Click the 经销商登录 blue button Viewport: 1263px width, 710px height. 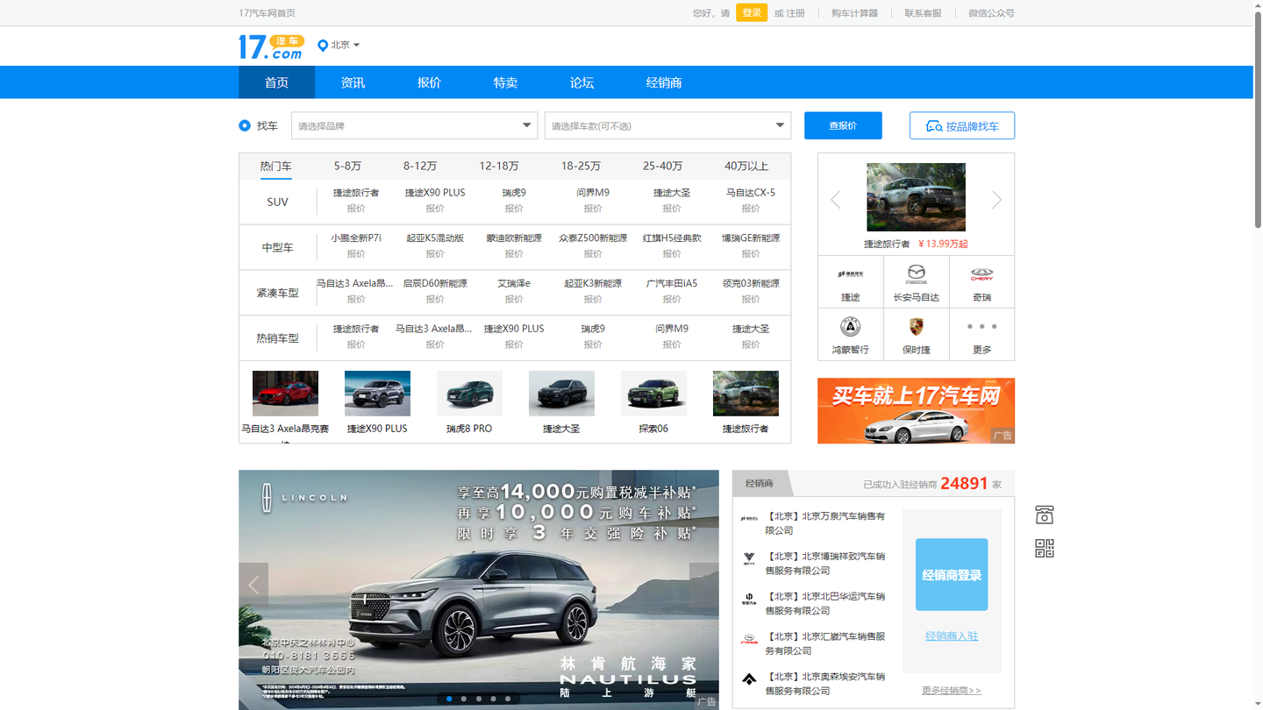[952, 575]
